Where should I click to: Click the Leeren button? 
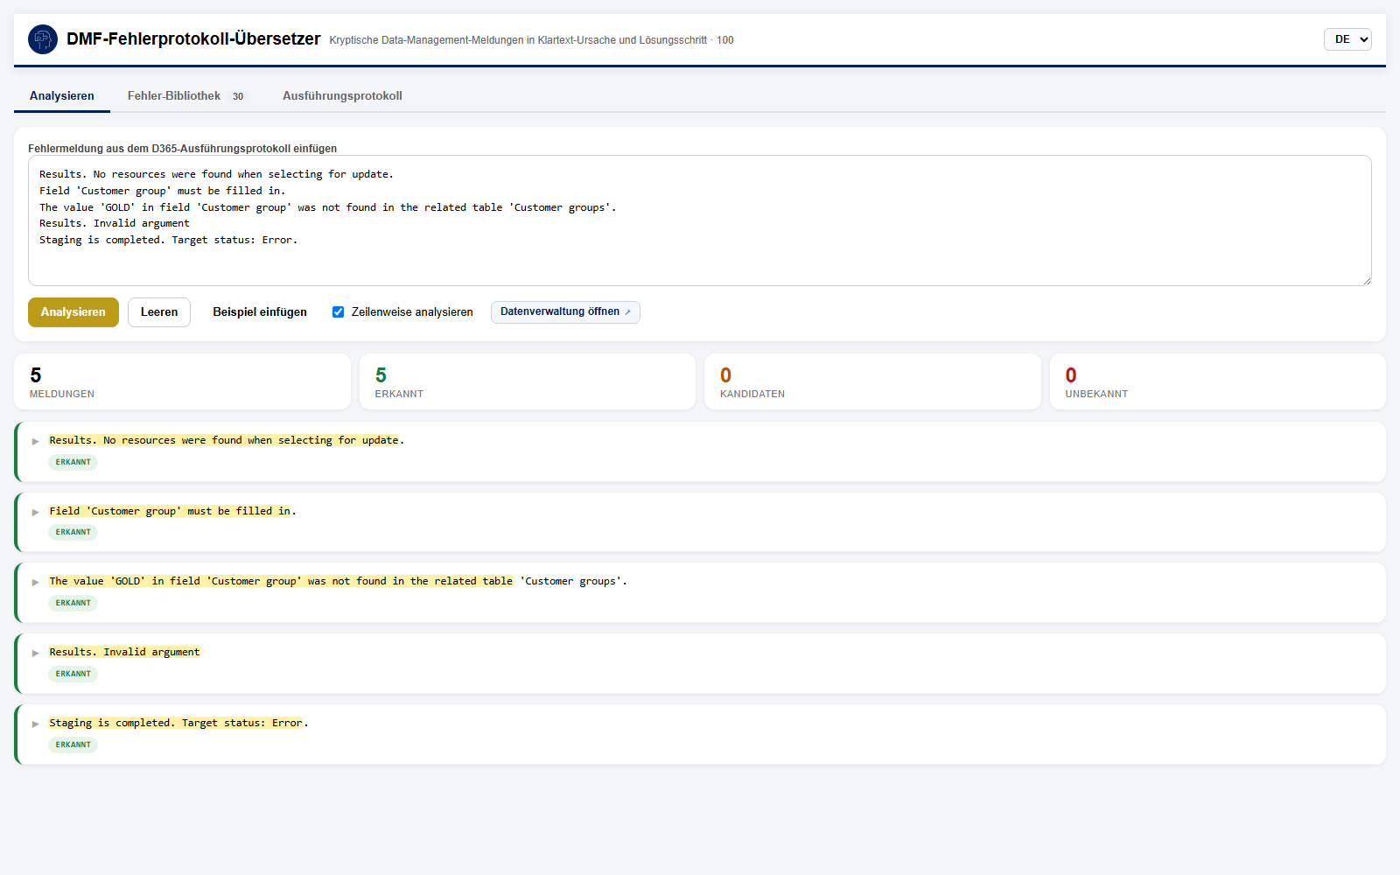[x=159, y=312]
